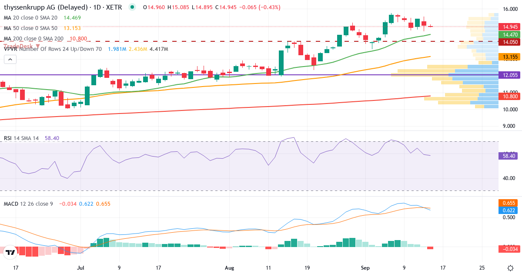Click the MA 50 value 13.153
This screenshot has height=274, width=522.
(x=72, y=28)
